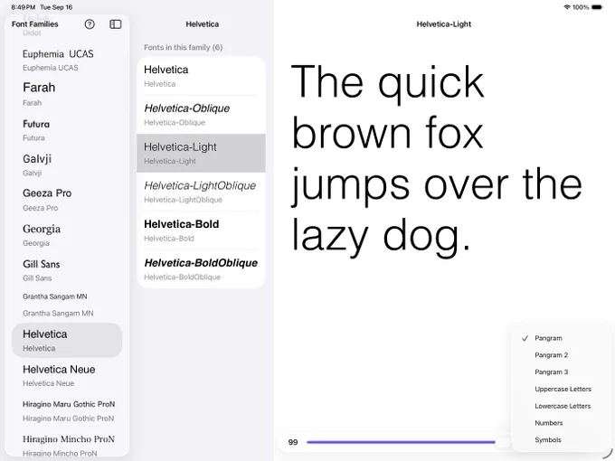The height and width of the screenshot is (461, 615).
Task: Show Lowercase Letters sample
Action: (562, 406)
